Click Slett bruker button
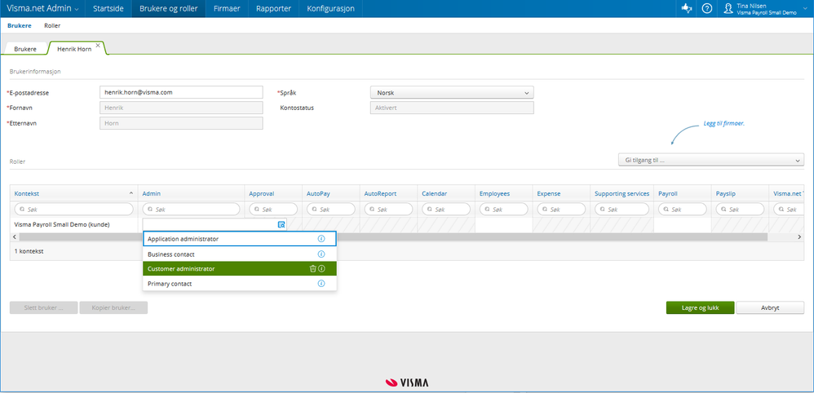814x393 pixels. coord(43,307)
